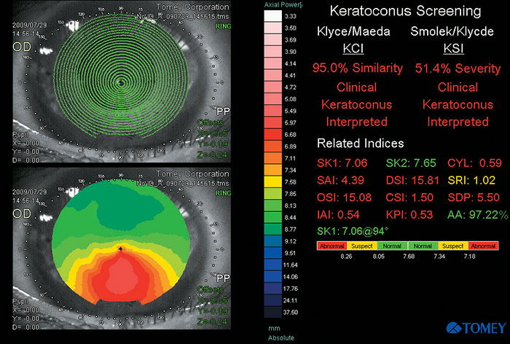
Task: Click the 95.0% Similarity value
Action: tap(358, 68)
